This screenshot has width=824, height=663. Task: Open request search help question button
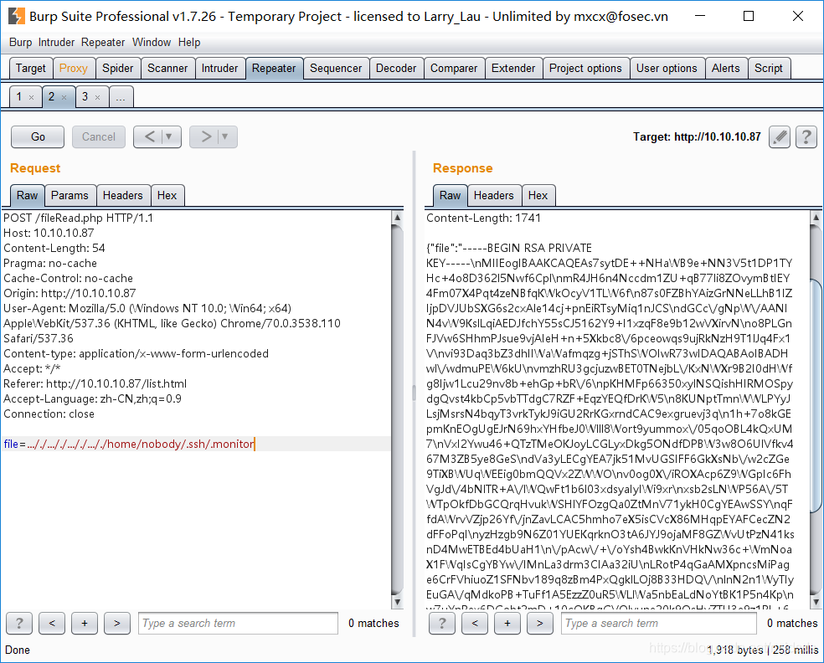(19, 624)
